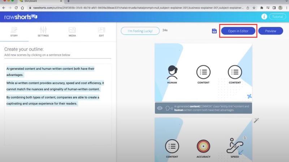
Task: Click the info icon beside Tutorial
Action: coord(264,17)
